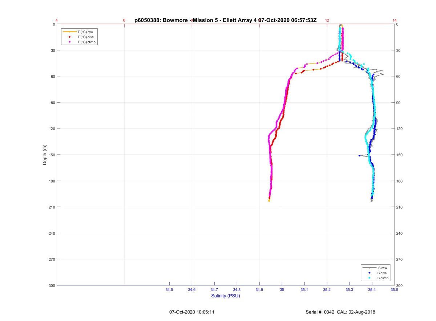Click the red dot marker in temperature legend
This screenshot has width=436, height=321.
pyautogui.click(x=69, y=37)
